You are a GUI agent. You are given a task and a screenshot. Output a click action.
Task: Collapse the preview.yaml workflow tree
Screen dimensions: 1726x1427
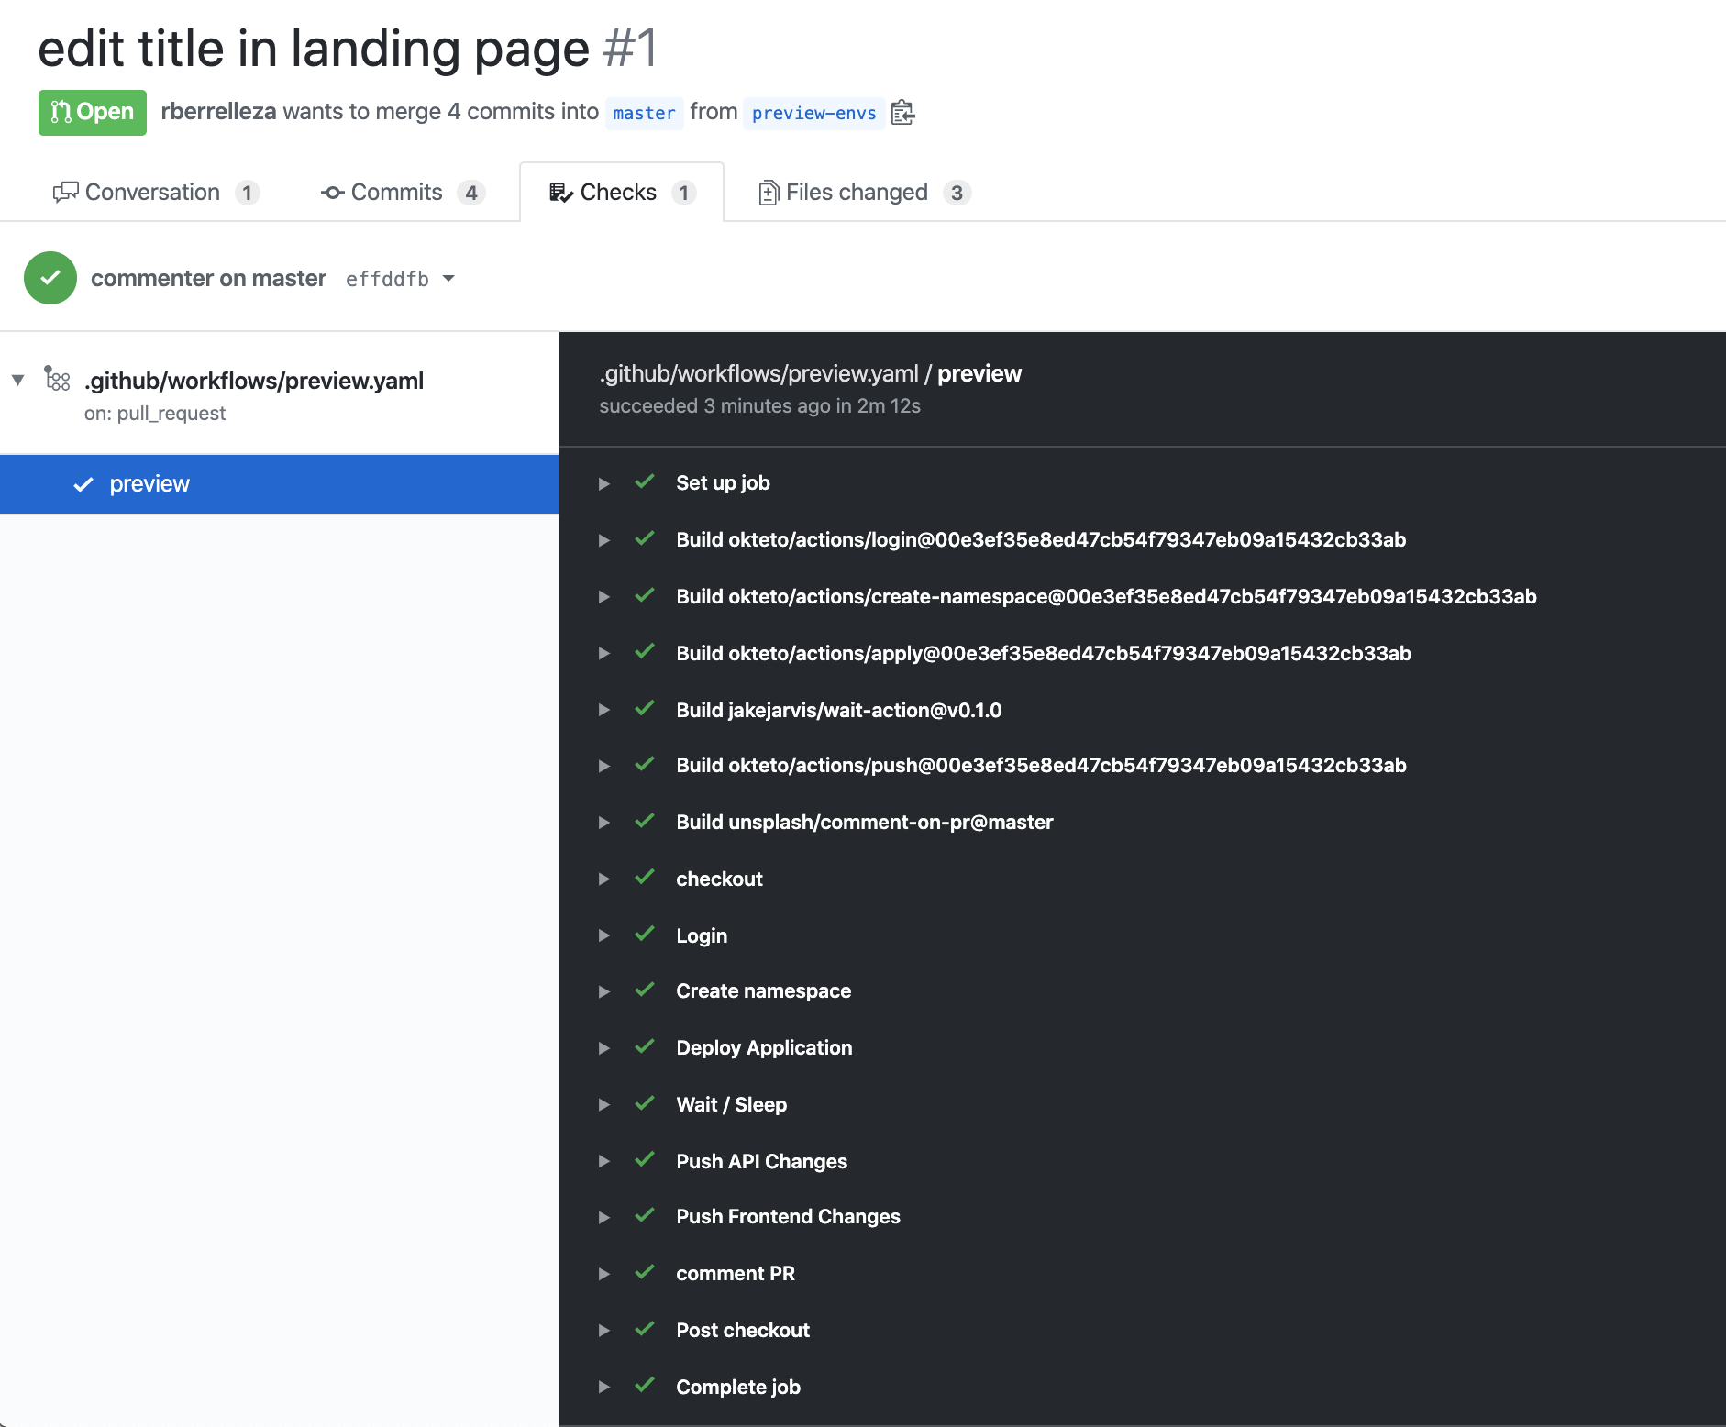click(x=17, y=379)
